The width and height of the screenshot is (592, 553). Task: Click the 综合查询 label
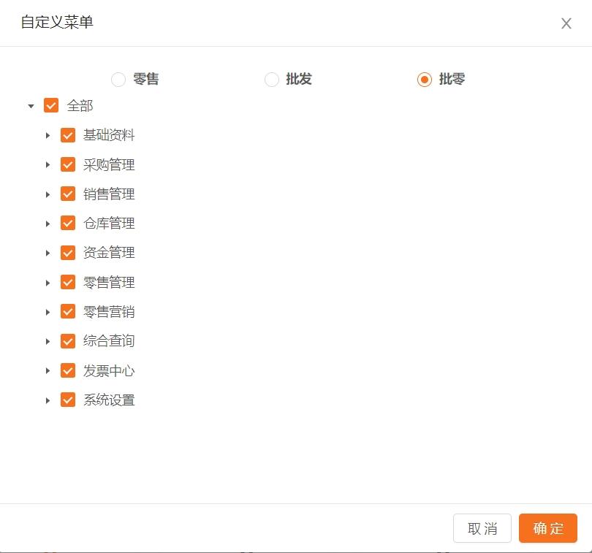click(109, 341)
